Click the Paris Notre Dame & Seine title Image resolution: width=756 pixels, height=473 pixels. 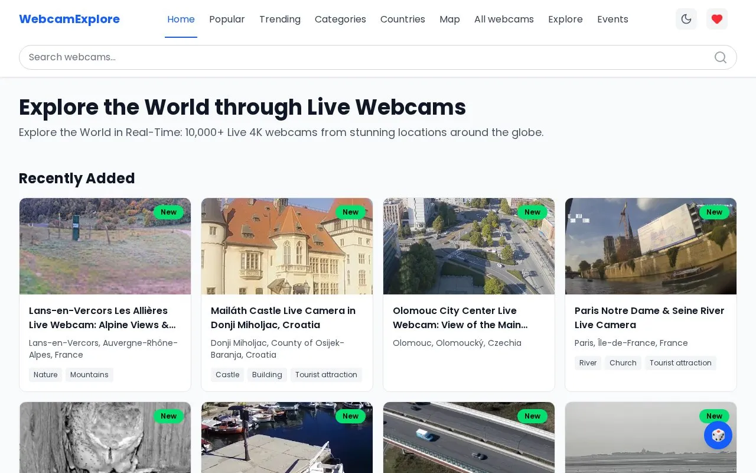649,318
